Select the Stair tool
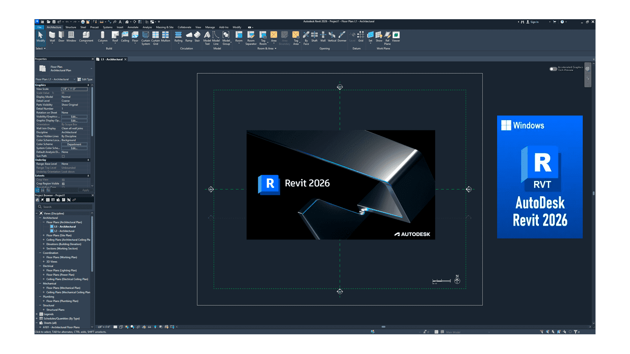Screen dimensions: 630x354 (x=197, y=36)
